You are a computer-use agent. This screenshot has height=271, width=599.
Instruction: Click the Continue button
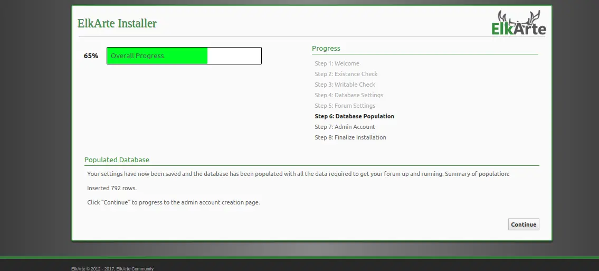[x=524, y=225]
